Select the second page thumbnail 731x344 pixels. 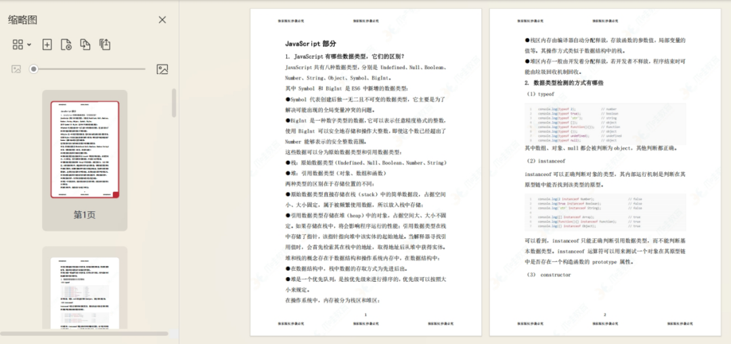coord(85,293)
